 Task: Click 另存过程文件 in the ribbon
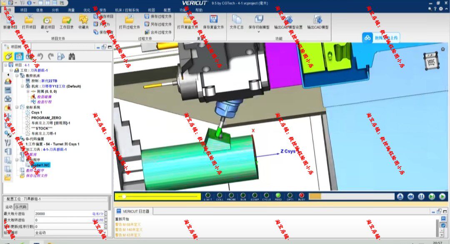click(x=158, y=25)
